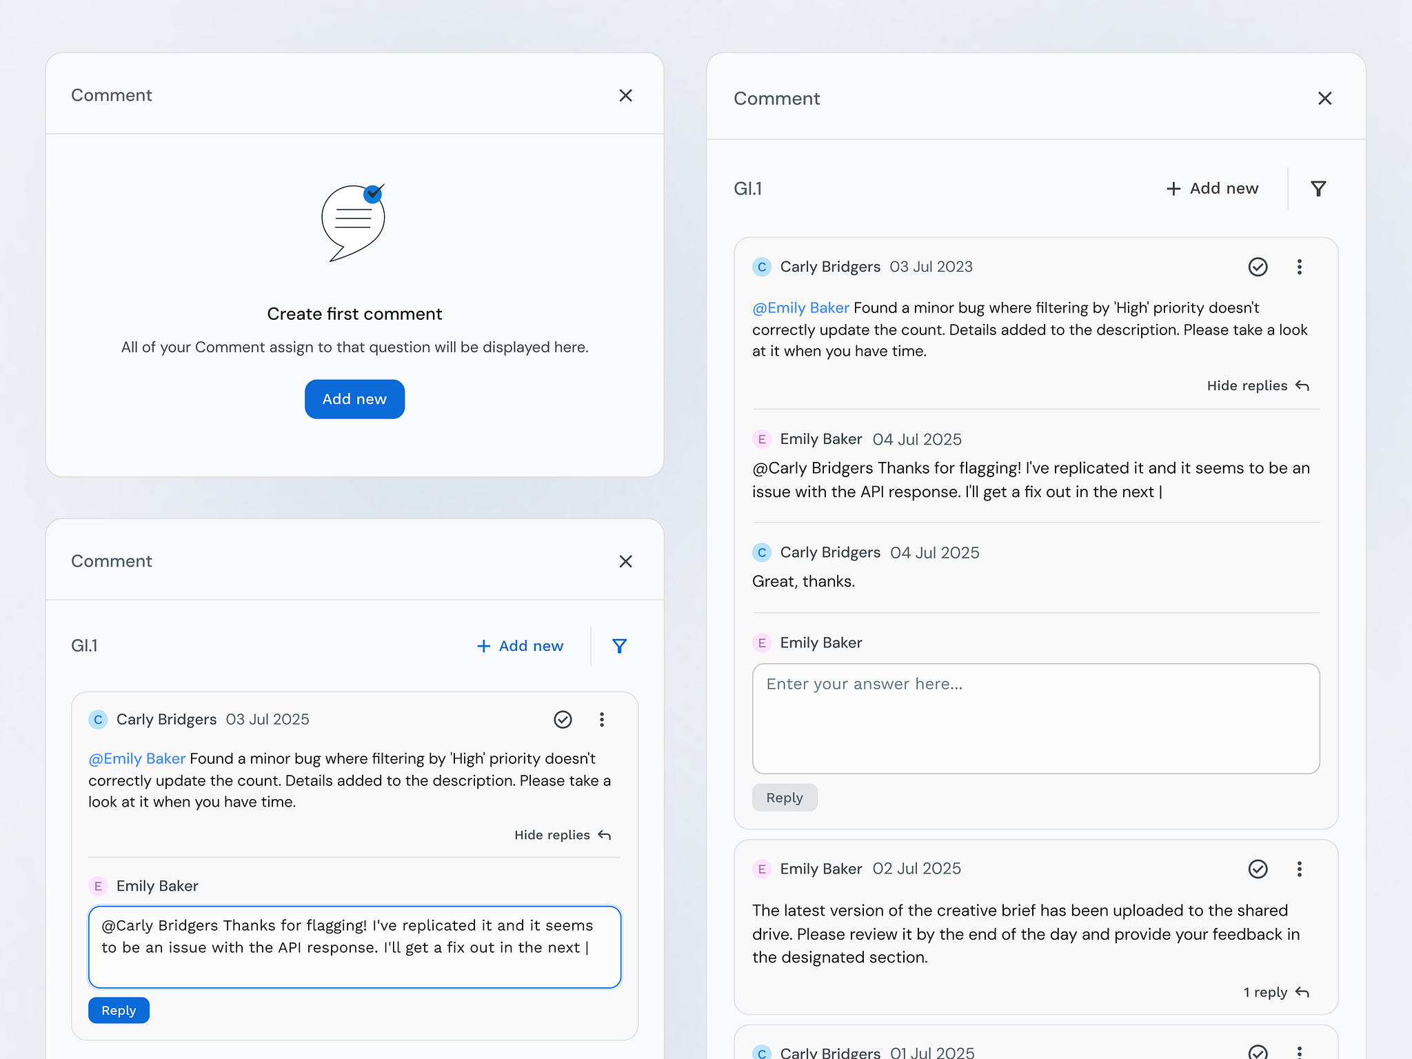Click Emily Baker avatar above the empty answer field

(761, 643)
